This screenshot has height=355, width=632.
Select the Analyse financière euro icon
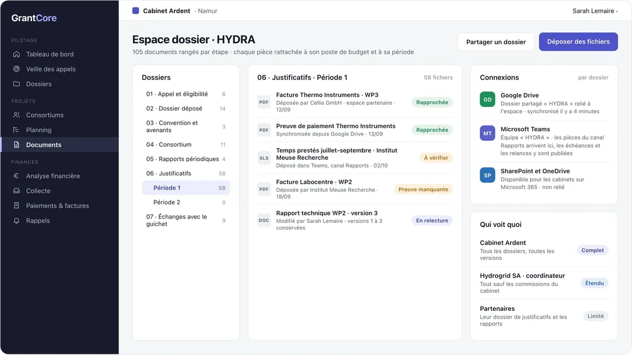pyautogui.click(x=16, y=176)
